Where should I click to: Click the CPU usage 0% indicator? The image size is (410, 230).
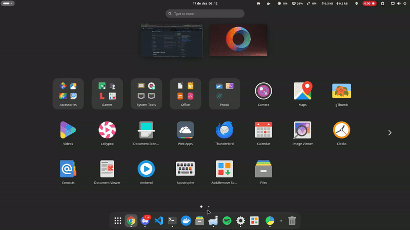(x=282, y=4)
